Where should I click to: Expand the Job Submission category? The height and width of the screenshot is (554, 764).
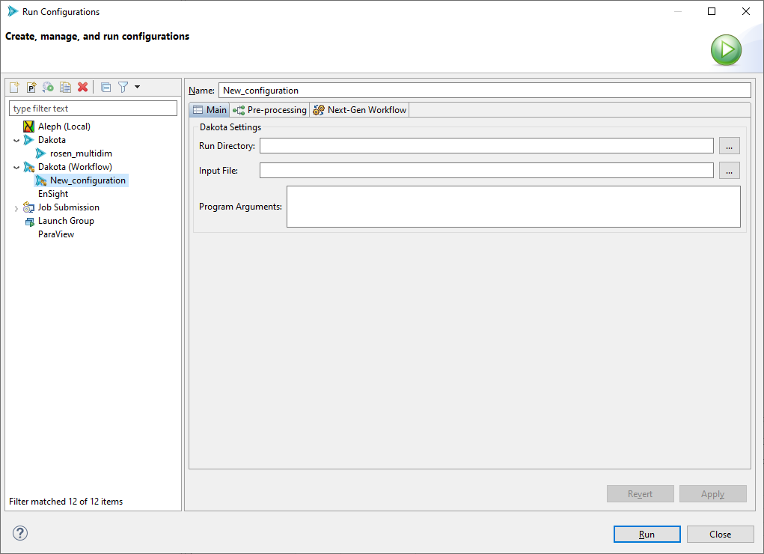click(x=16, y=207)
